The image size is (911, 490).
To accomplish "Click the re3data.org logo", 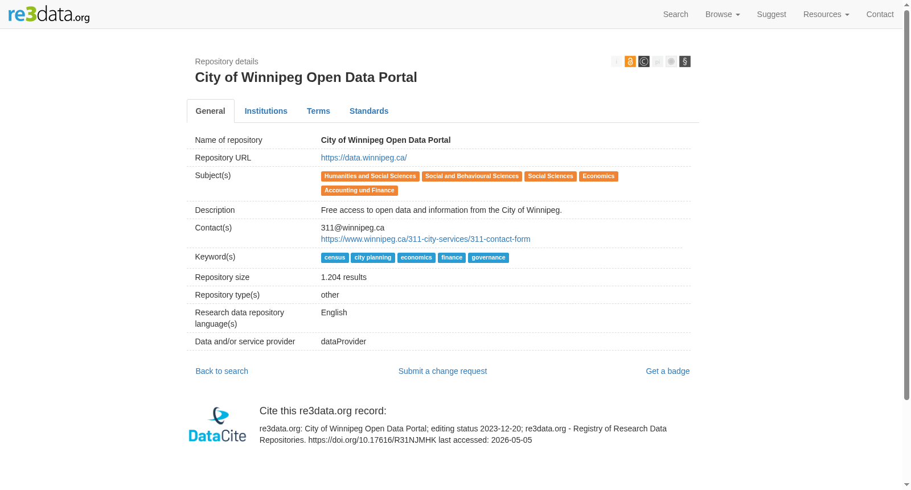I will (49, 14).
